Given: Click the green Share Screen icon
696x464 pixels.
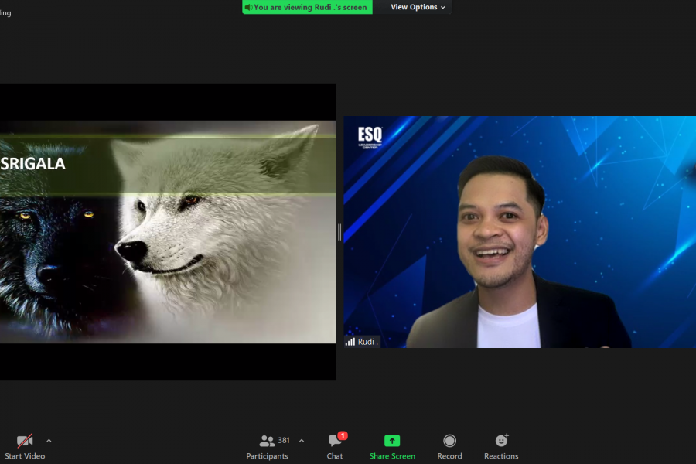Looking at the screenshot, I should tap(392, 441).
